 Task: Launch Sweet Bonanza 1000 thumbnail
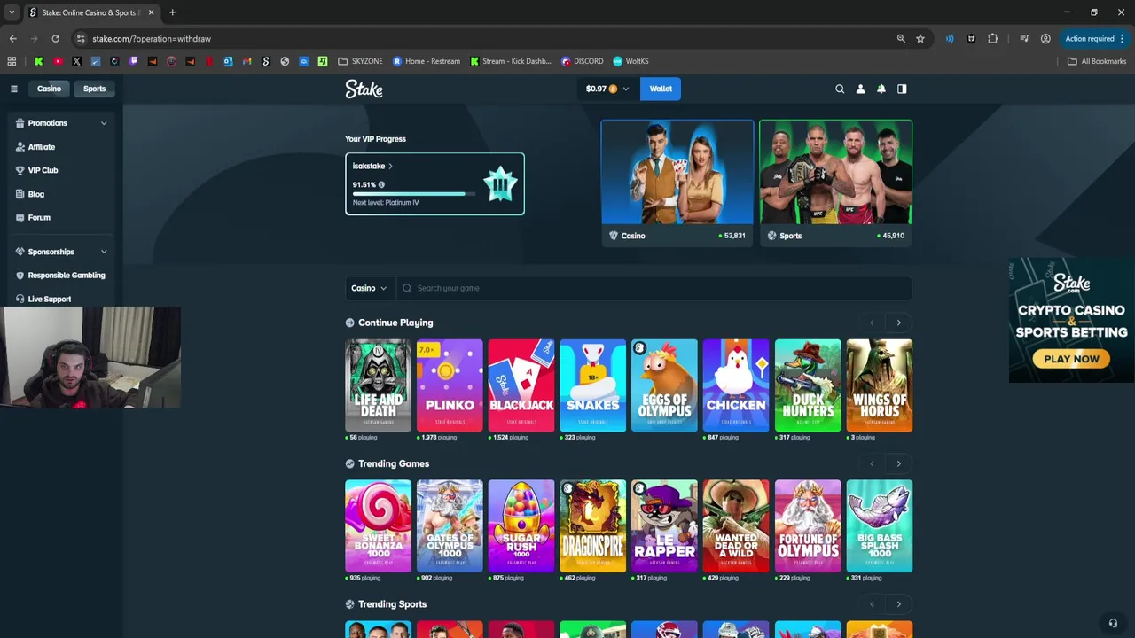pos(379,526)
